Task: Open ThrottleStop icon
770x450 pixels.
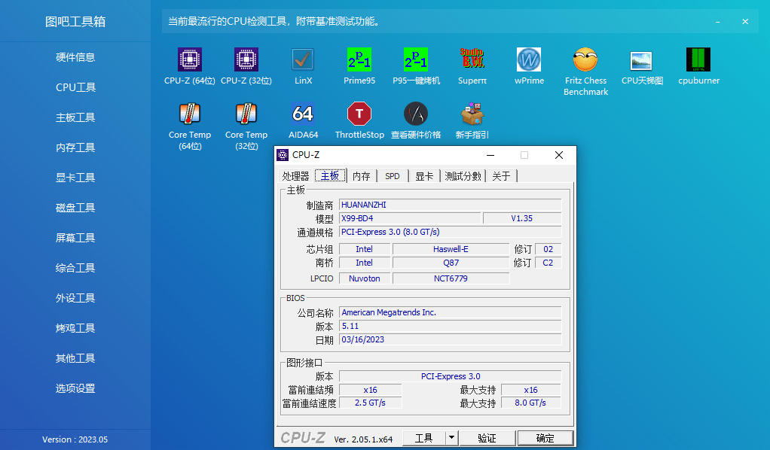Action: coord(359,114)
